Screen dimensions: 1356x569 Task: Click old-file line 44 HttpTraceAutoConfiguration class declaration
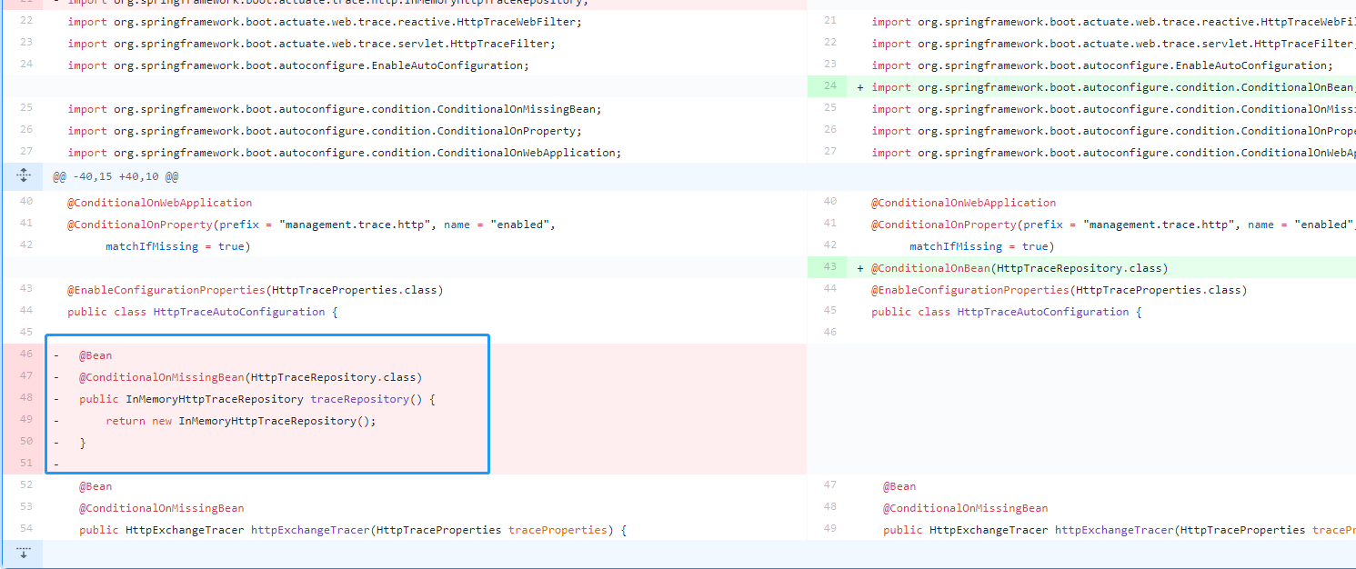pyautogui.click(x=203, y=312)
